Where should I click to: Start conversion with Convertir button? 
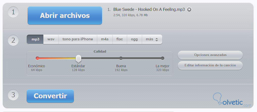(x=50, y=96)
